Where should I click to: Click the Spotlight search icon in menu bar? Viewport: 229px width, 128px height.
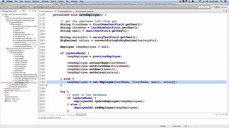[221, 1]
